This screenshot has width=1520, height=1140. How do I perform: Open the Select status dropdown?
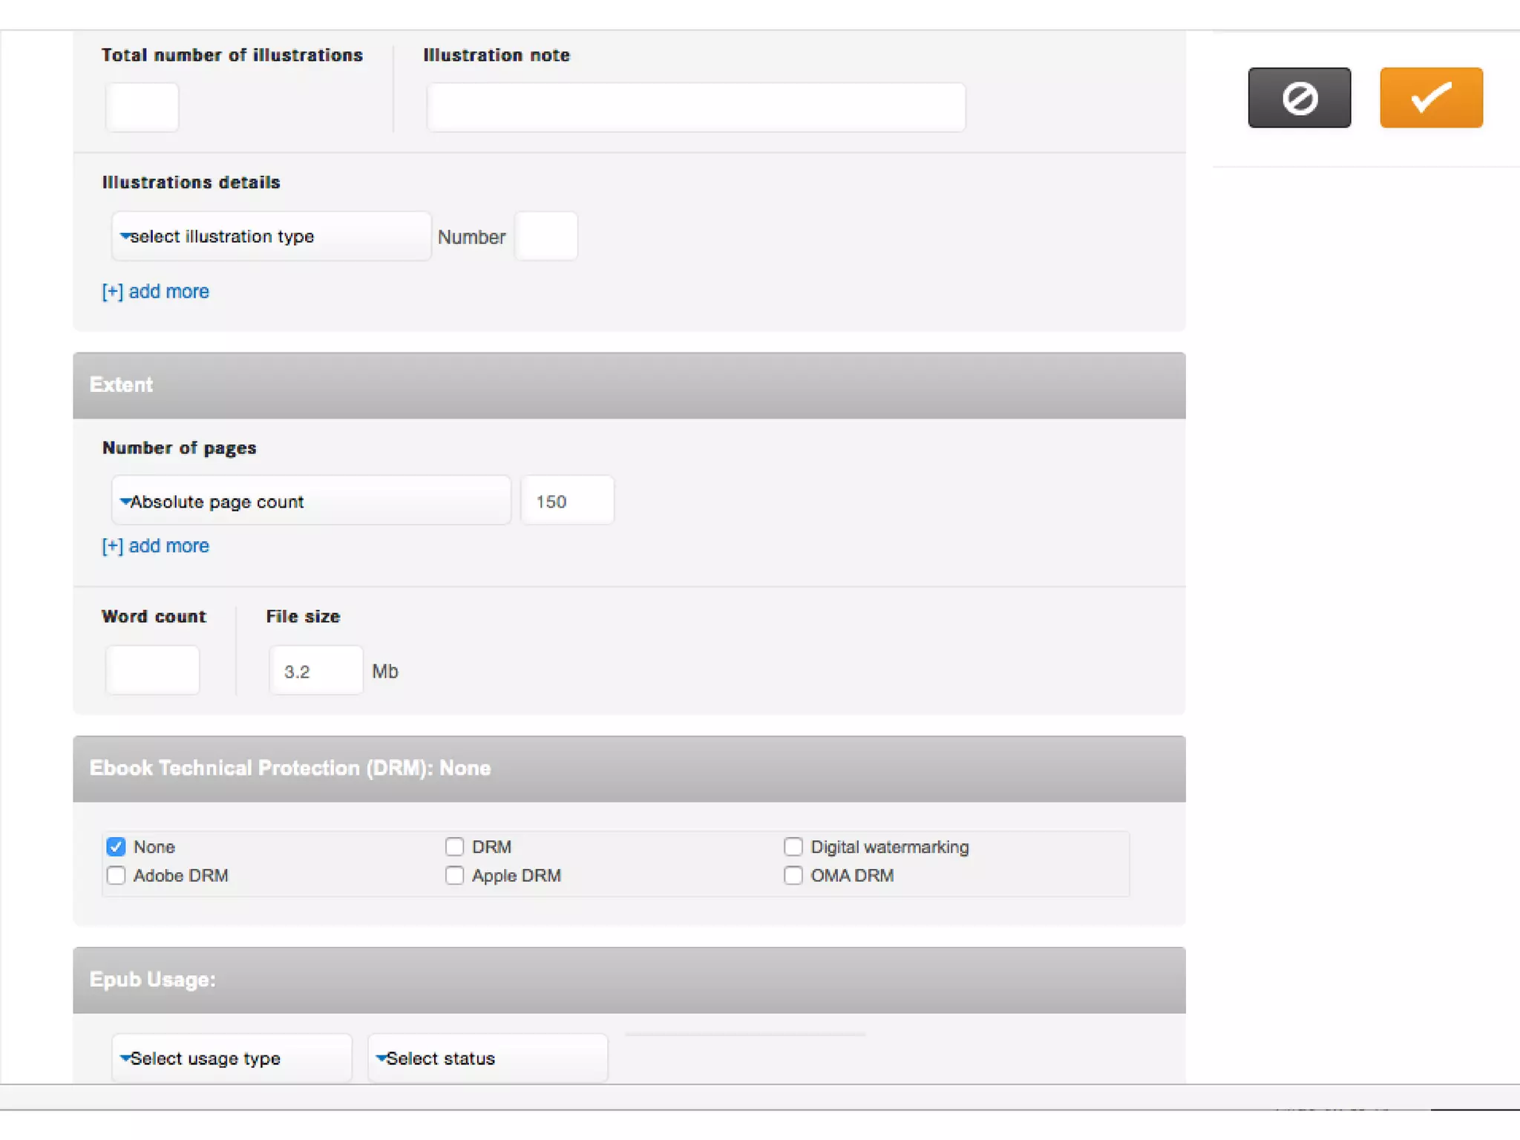[487, 1058]
